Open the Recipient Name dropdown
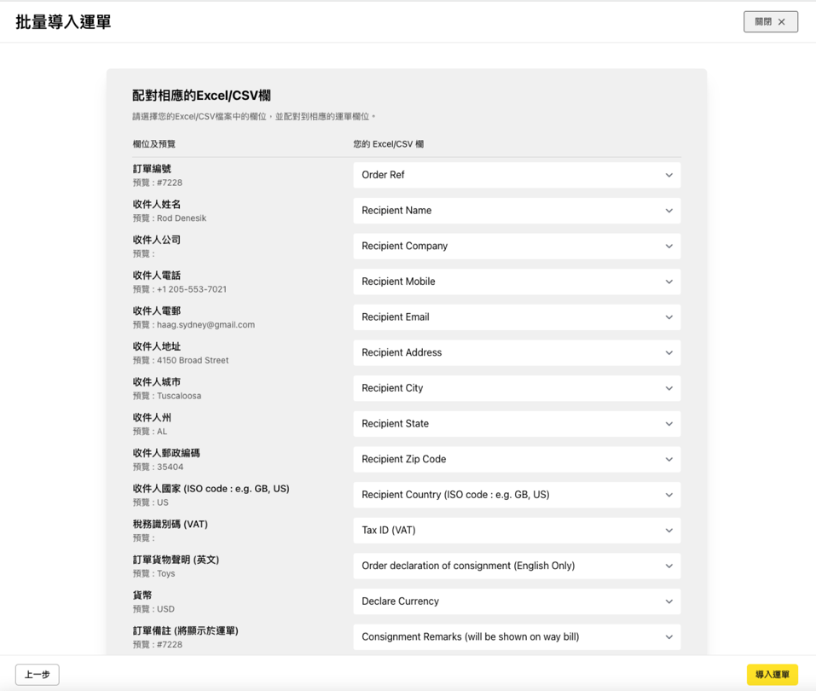The image size is (816, 691). [516, 211]
